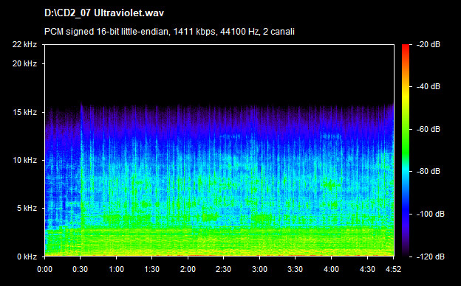The height and width of the screenshot is (286, 461).
Task: Click the 1:30 time axis label
Action: [152, 269]
